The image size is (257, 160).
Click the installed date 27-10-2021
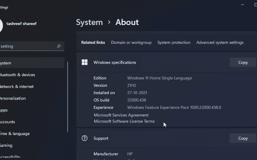pos(137,93)
